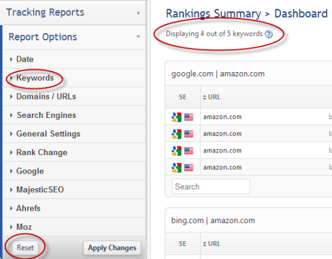Click the Google icon in first amazon.com row
This screenshot has height=259, width=332.
click(x=177, y=117)
